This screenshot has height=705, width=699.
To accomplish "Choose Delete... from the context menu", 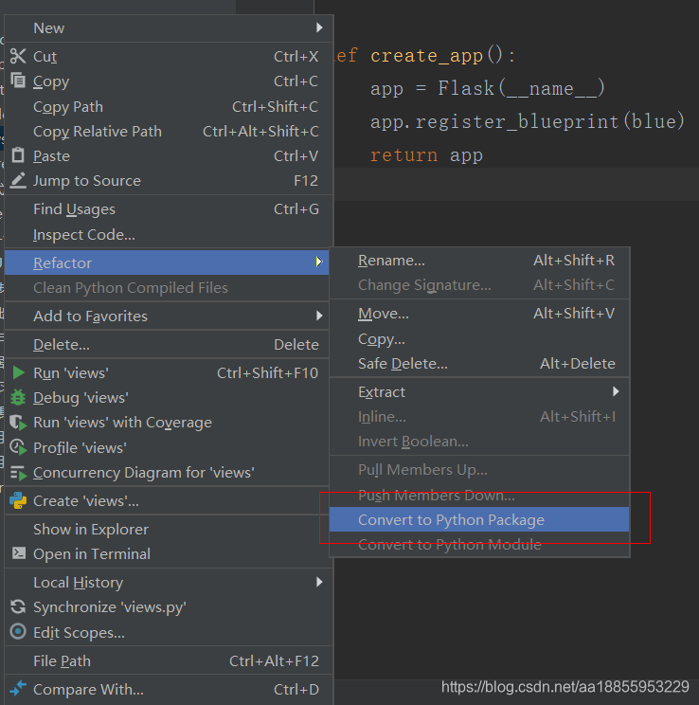I will coord(169,344).
